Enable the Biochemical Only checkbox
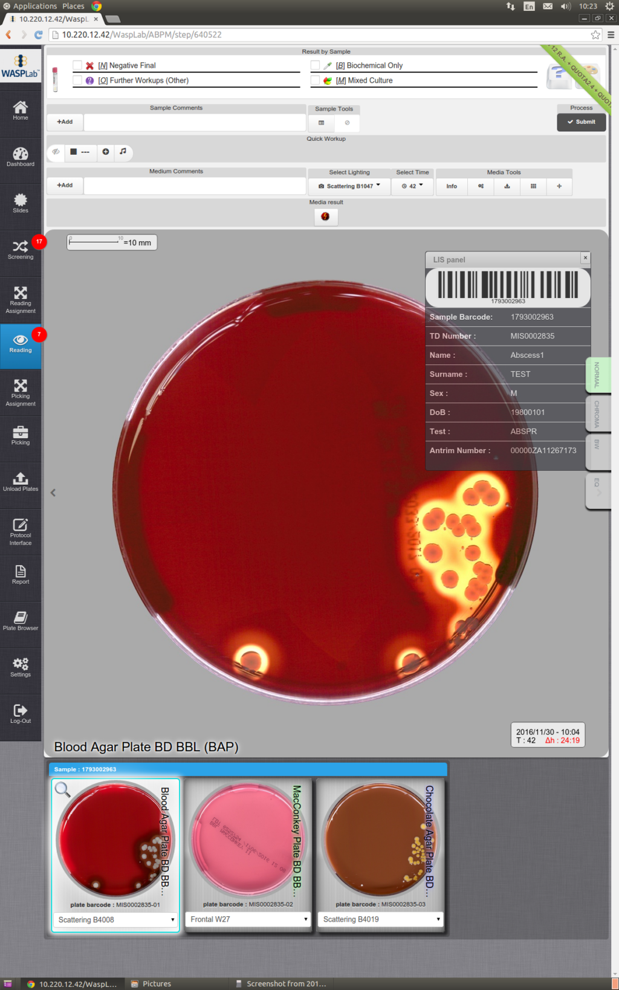Image resolution: width=619 pixels, height=990 pixels. (x=315, y=65)
